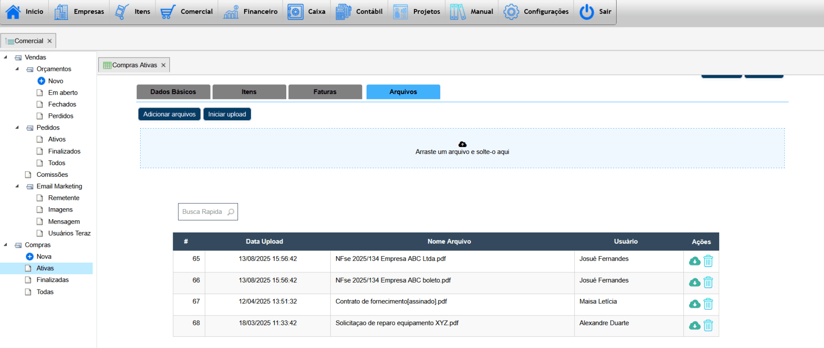Image resolution: width=824 pixels, height=348 pixels.
Task: Open the Caixa safe icon
Action: point(296,12)
